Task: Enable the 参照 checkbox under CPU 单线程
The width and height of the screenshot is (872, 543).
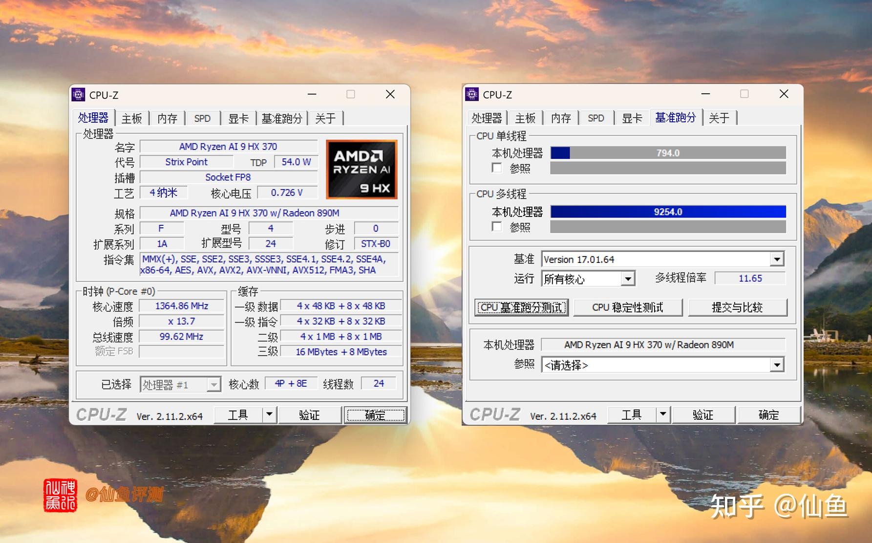Action: [496, 168]
